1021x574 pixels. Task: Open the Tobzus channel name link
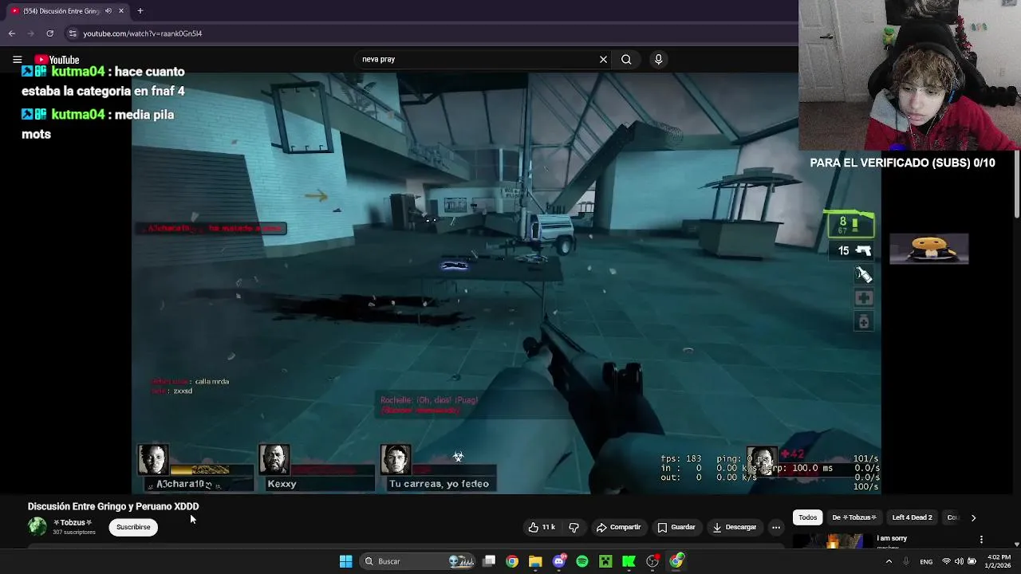point(73,523)
